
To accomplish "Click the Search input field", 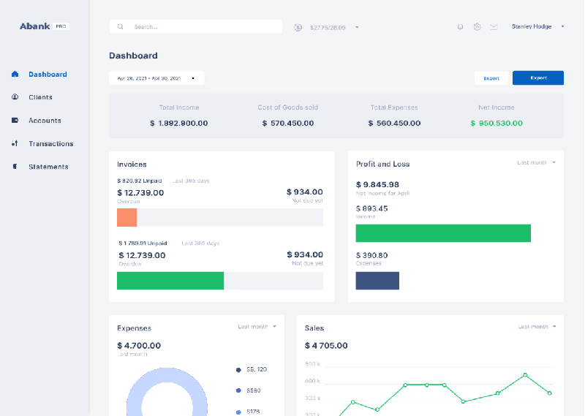I will click(x=196, y=26).
